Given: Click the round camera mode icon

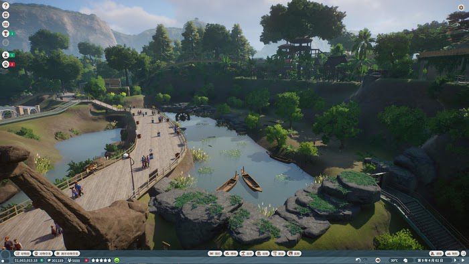Looking at the screenshot, I should (x=378, y=260).
